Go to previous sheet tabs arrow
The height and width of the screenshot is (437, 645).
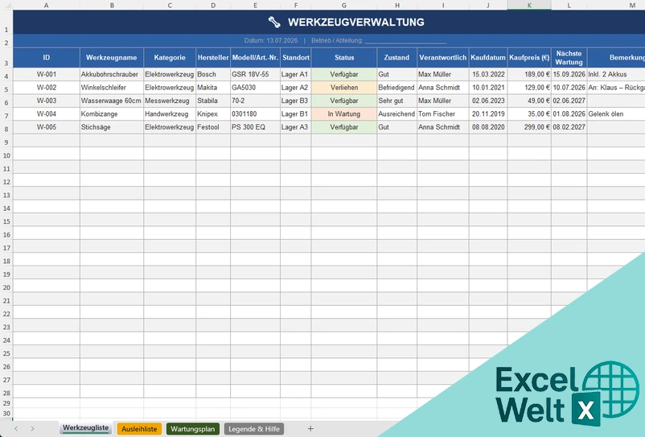[x=16, y=429]
